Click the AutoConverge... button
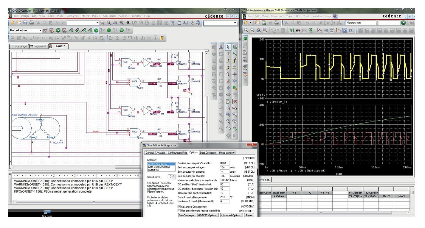Screen dimensions: 425x228 coord(187,215)
